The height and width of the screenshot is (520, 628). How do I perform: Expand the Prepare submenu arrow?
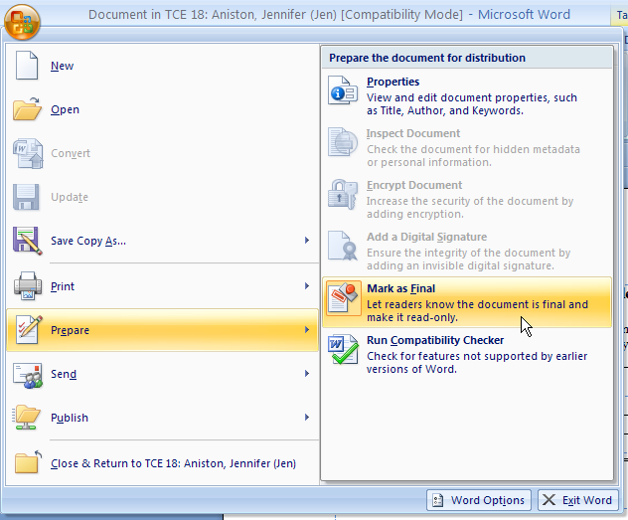click(307, 330)
